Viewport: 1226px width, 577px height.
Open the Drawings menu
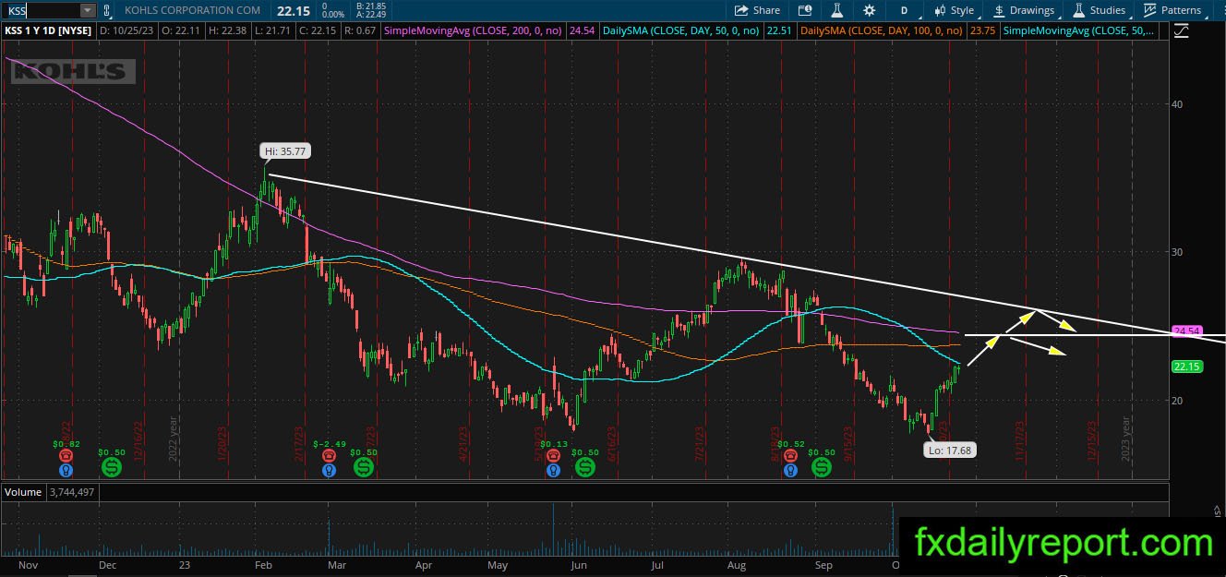1023,10
